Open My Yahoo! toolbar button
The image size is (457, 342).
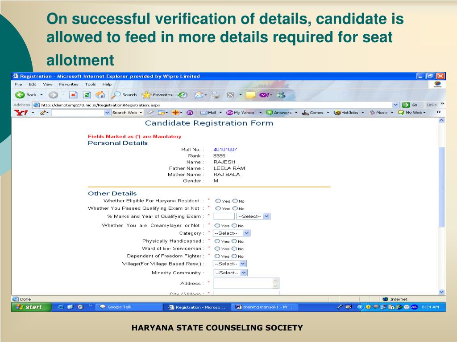click(241, 113)
